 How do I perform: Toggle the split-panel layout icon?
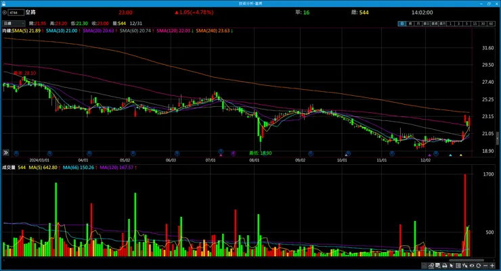pos(458,266)
